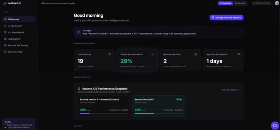Viewport: 280px width, 130px height.
Task: Click "From application to interview" caption
Action: click(219, 66)
